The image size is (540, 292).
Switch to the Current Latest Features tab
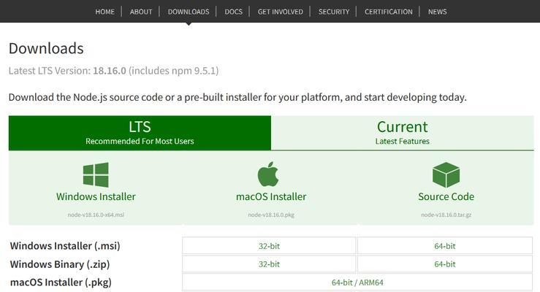pyautogui.click(x=402, y=133)
